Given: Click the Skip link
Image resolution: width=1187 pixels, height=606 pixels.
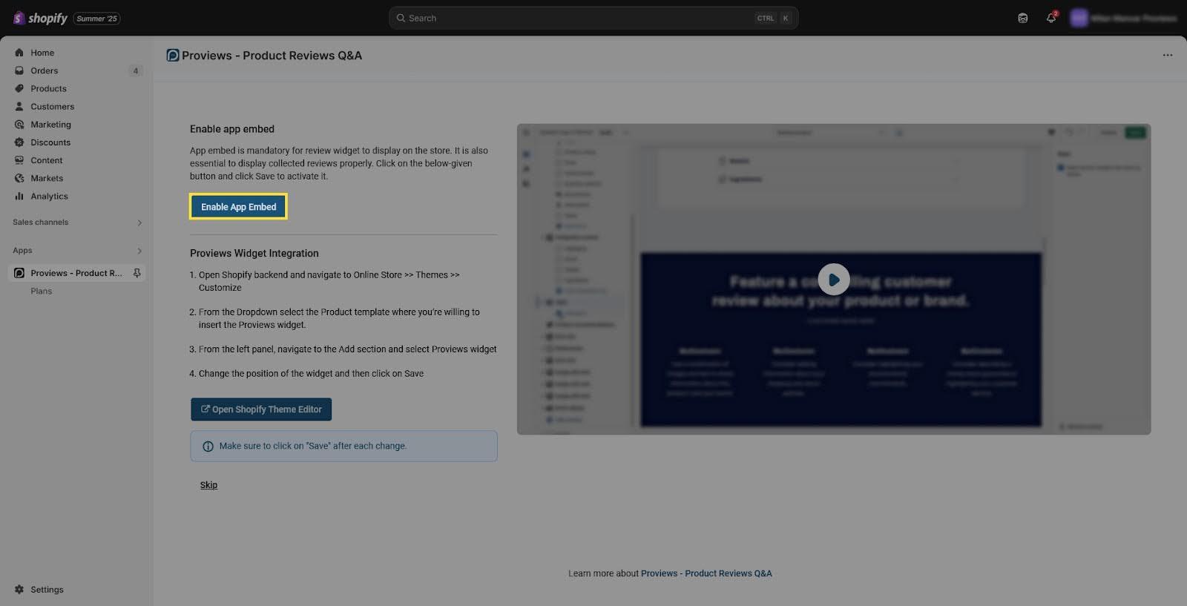Looking at the screenshot, I should (x=208, y=485).
